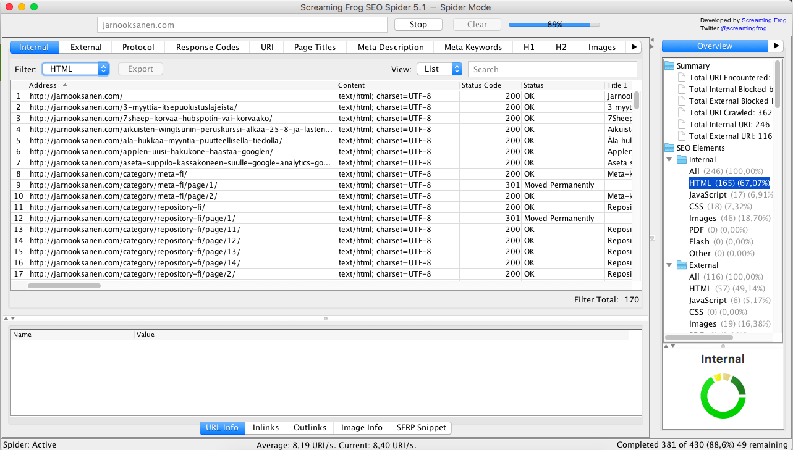793x450 pixels.
Task: Select Internal JavaScript (17) tree item
Action: [x=730, y=194]
